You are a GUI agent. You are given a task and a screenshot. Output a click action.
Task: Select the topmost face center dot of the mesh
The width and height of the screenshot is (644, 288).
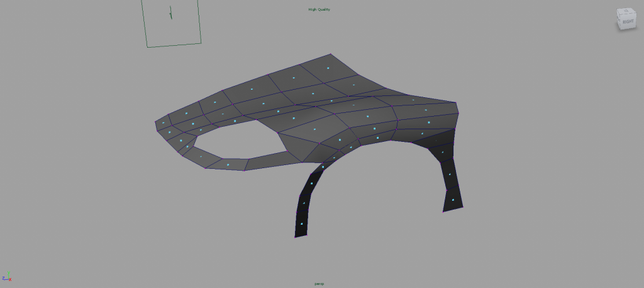point(327,68)
